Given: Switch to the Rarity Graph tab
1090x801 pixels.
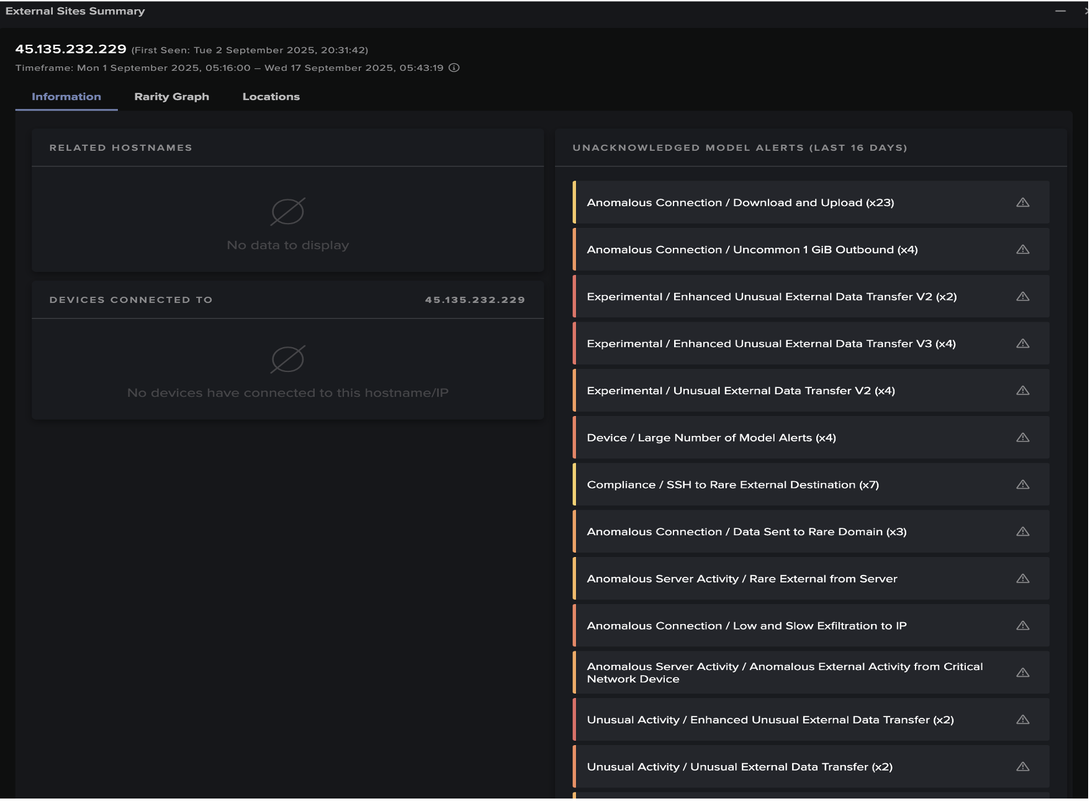Looking at the screenshot, I should (x=171, y=96).
